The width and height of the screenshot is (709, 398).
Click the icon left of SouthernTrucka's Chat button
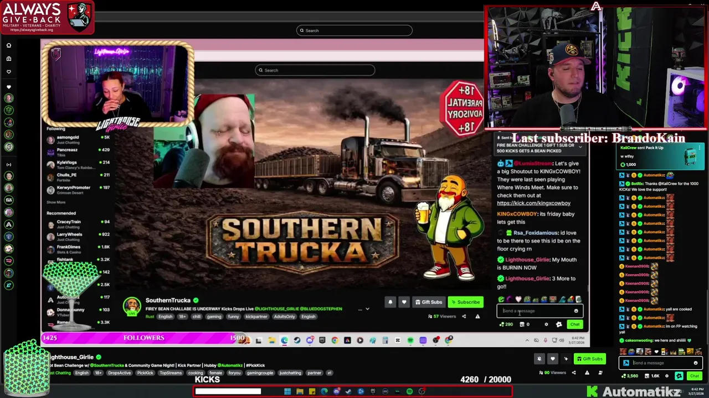[x=559, y=324]
